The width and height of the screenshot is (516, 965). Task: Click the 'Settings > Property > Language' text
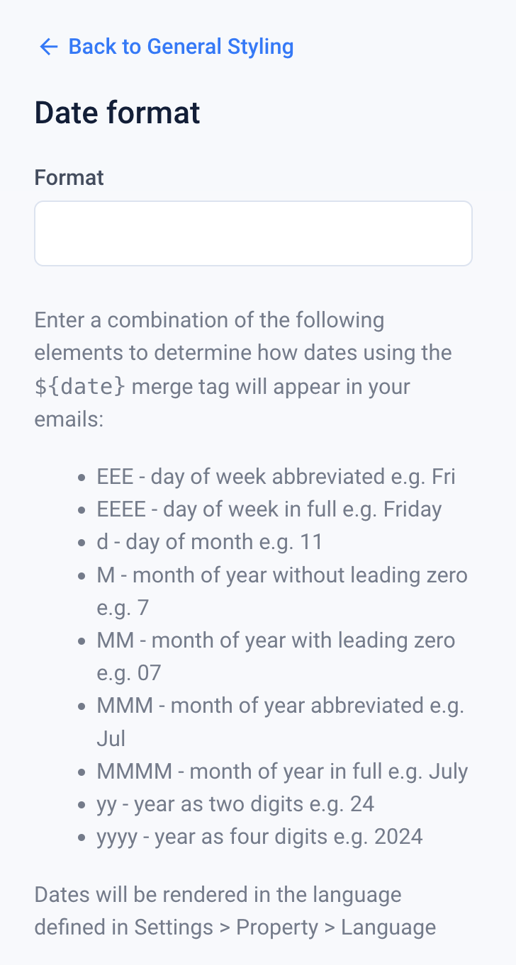[x=285, y=927]
